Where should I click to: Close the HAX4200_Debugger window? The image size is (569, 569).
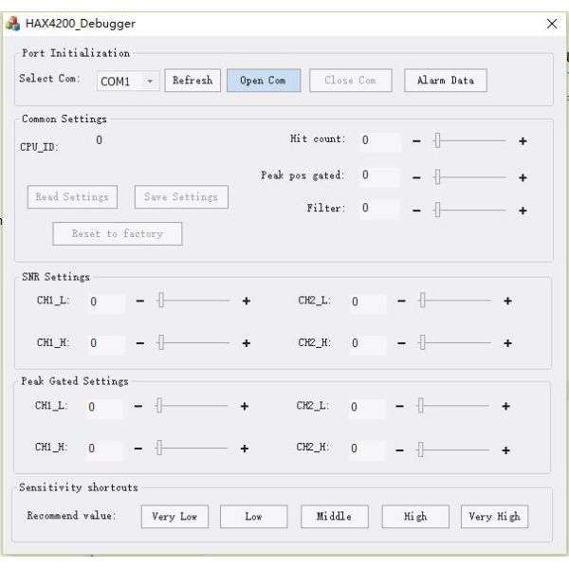tap(552, 24)
